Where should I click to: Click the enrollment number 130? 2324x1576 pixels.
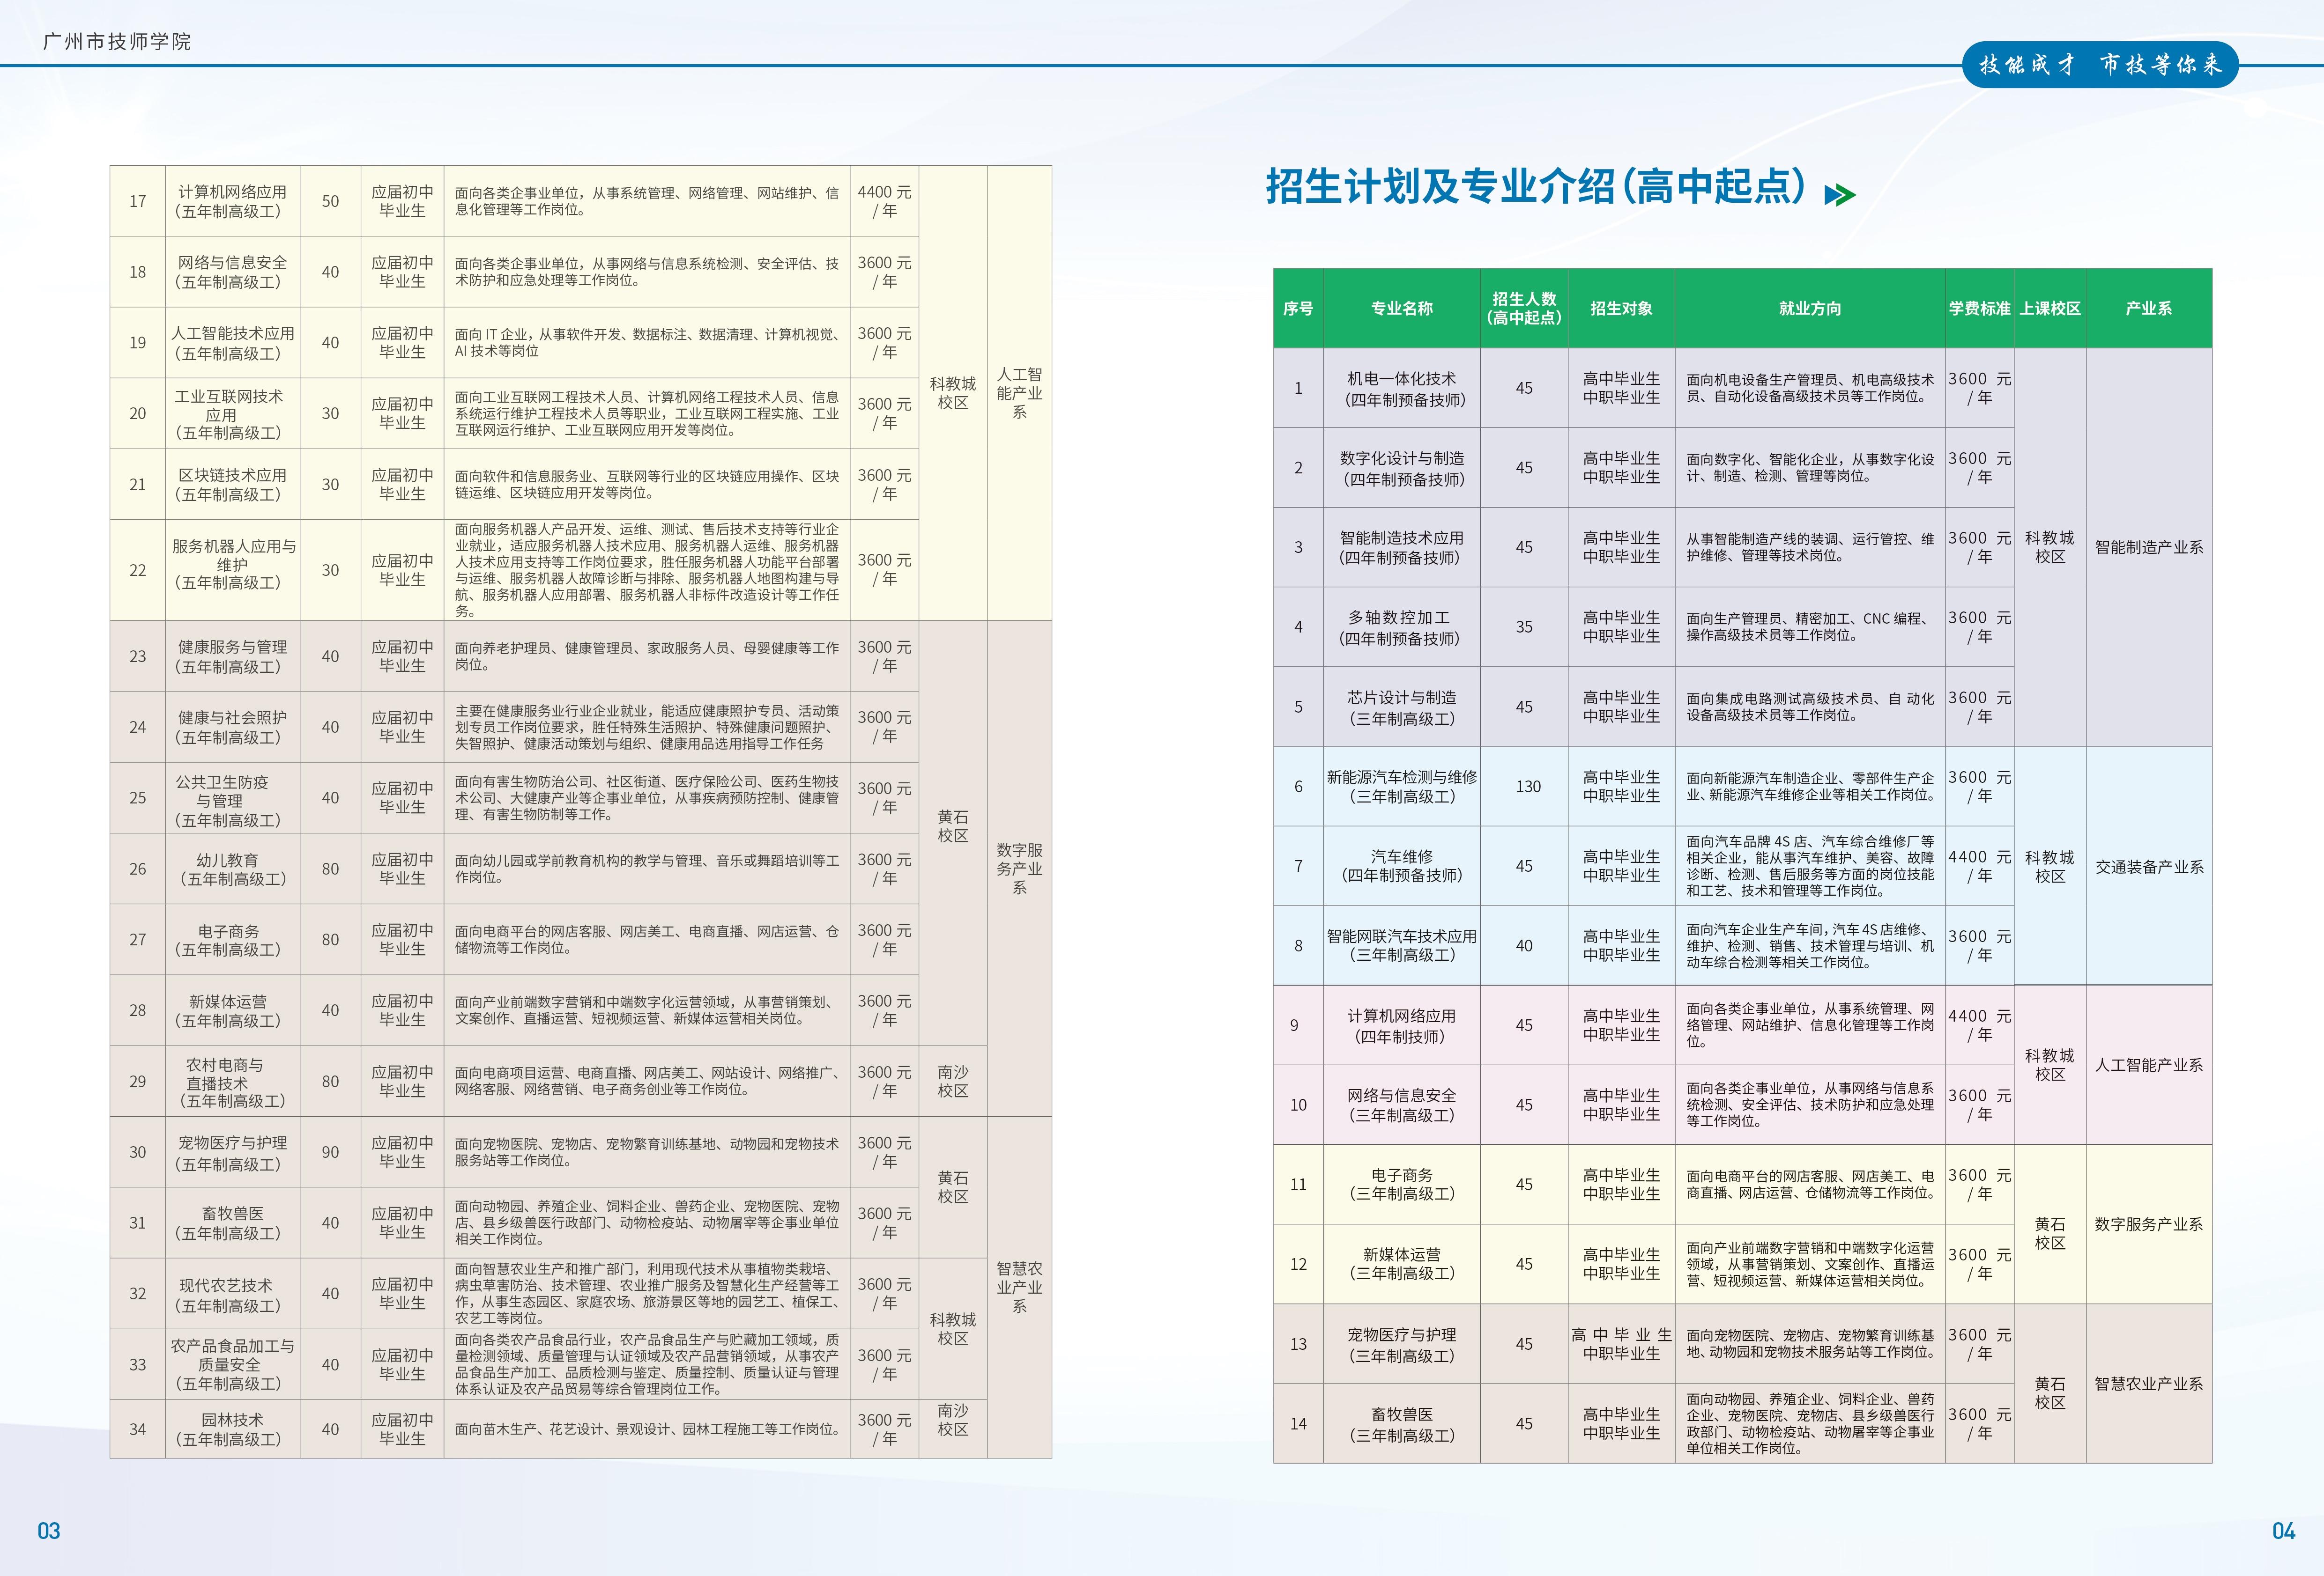point(1527,787)
